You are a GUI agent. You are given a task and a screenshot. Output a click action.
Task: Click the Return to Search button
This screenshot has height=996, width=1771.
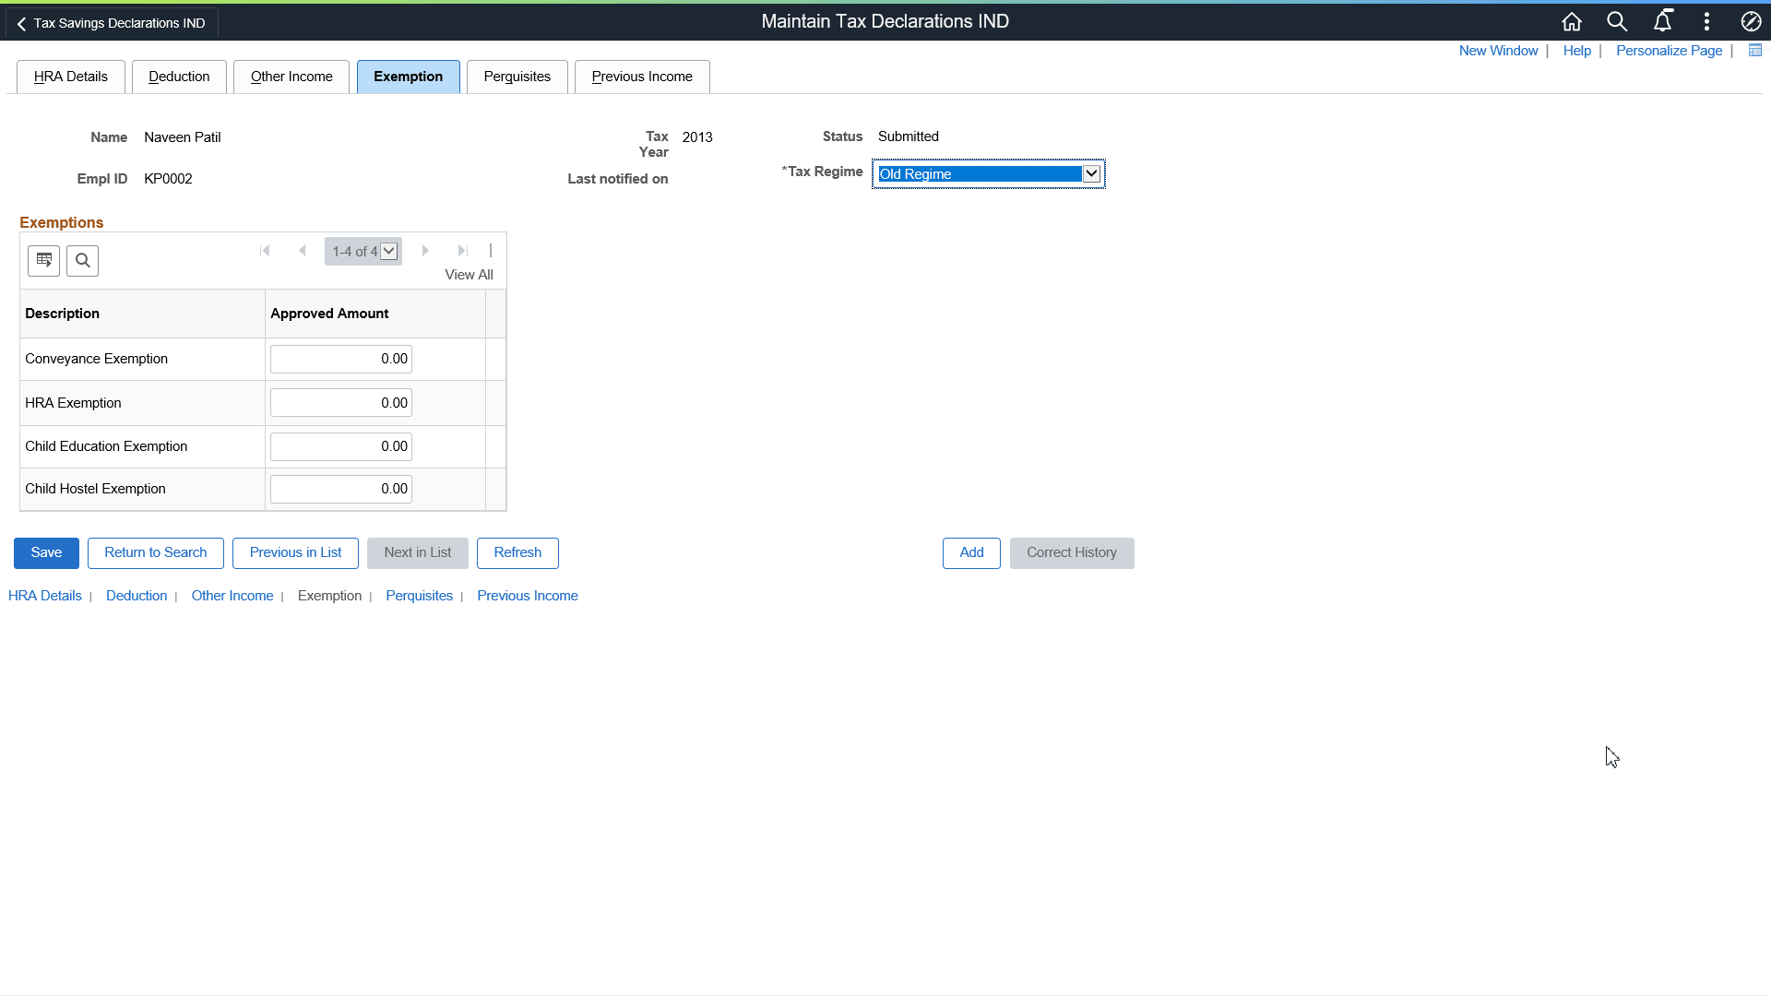(x=155, y=552)
